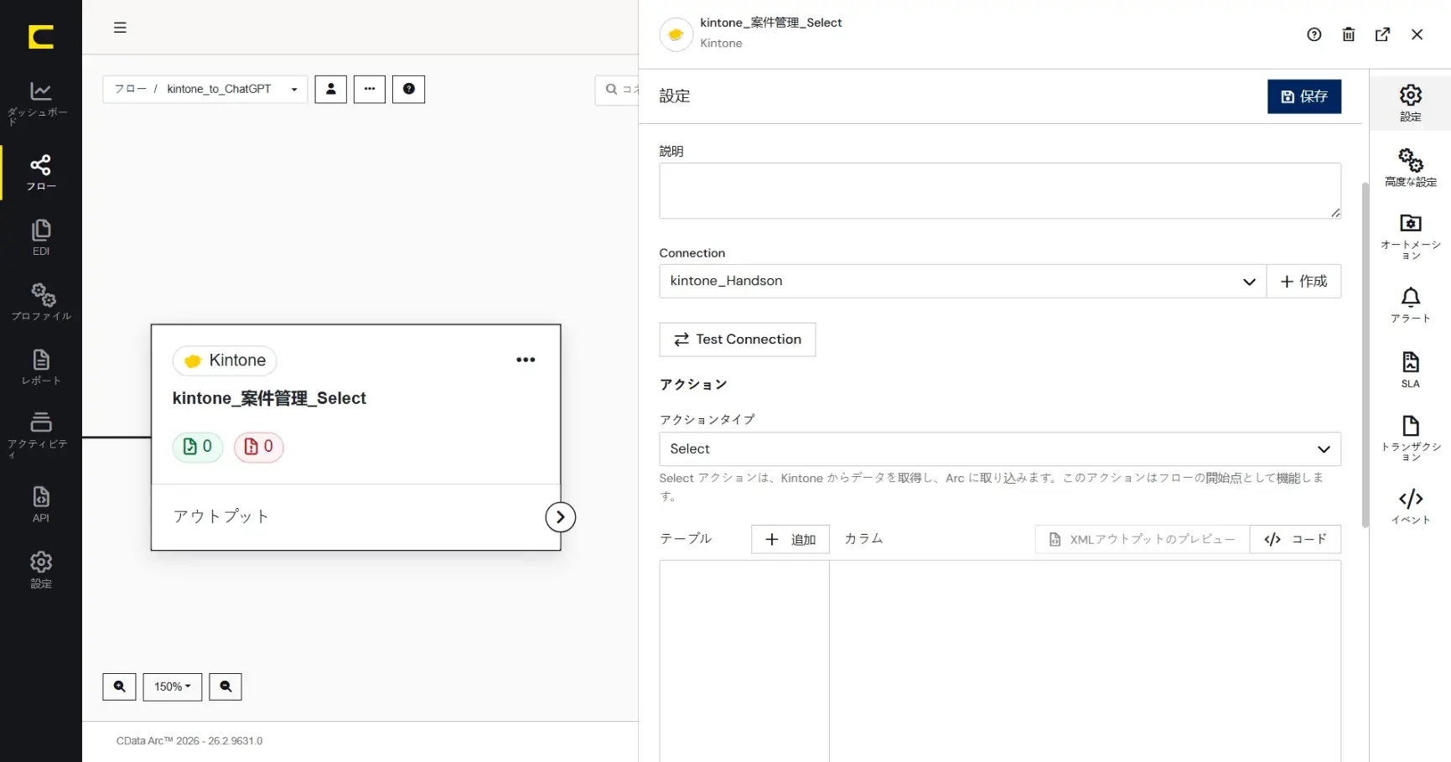Switch to the イベント tab
Screen dimensions: 1451x762
[x=1411, y=507]
